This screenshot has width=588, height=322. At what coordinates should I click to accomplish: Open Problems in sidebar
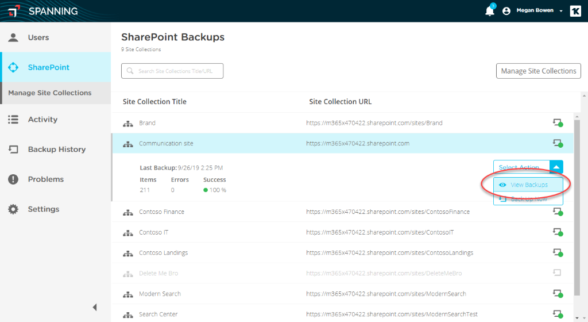[x=56, y=179]
